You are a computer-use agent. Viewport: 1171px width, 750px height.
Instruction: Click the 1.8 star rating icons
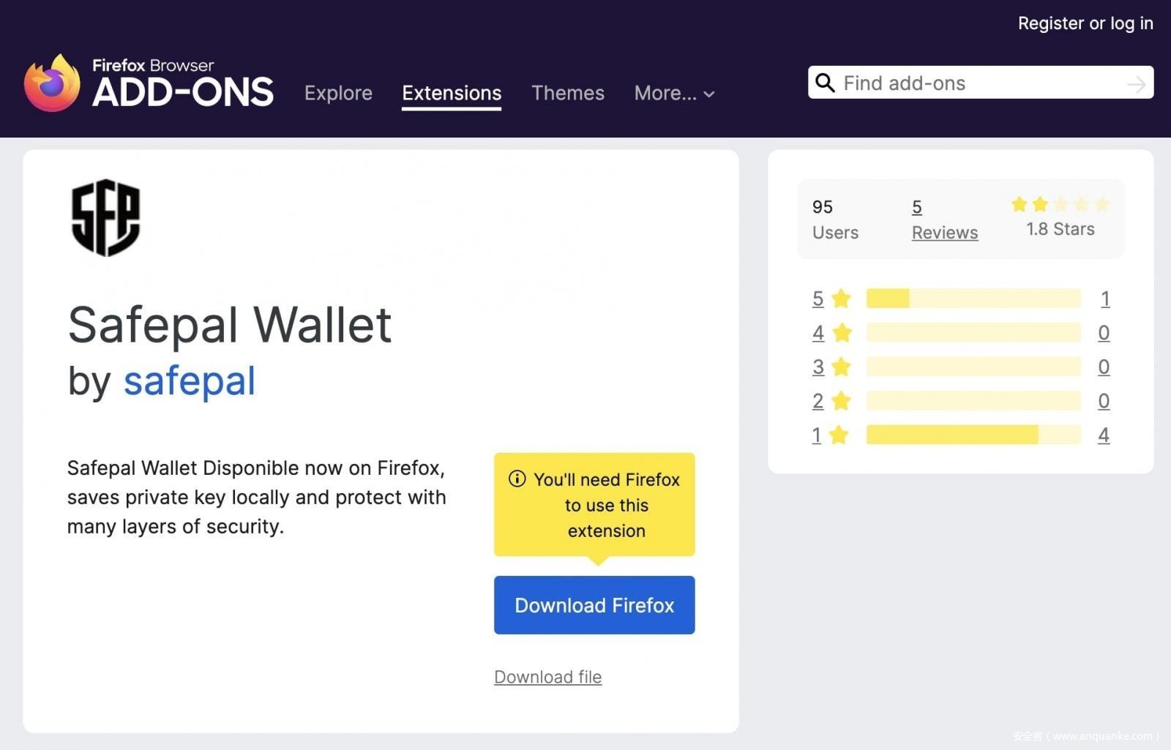click(1060, 205)
